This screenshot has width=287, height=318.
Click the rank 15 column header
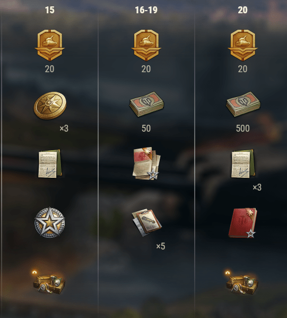click(50, 10)
